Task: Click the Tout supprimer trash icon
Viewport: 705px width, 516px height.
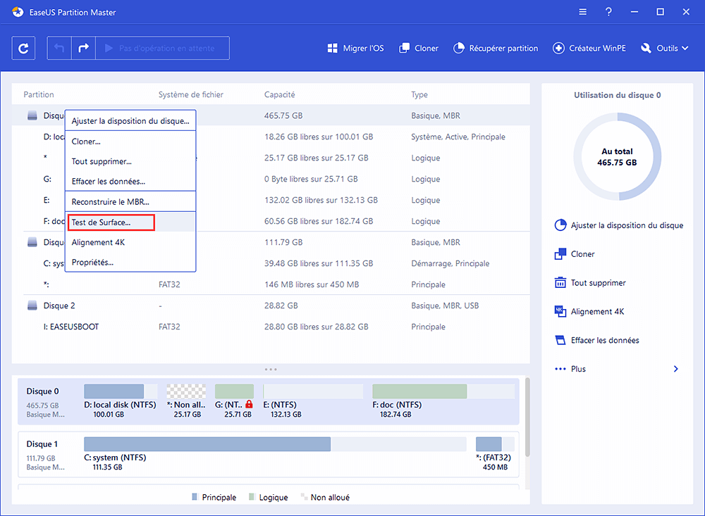Action: (x=560, y=282)
